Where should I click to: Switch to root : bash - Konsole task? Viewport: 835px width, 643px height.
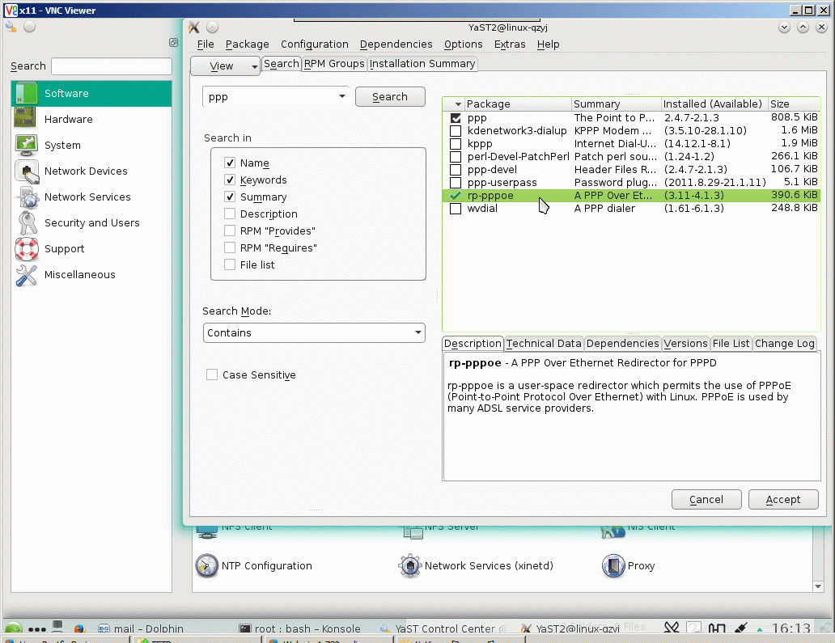tap(300, 628)
